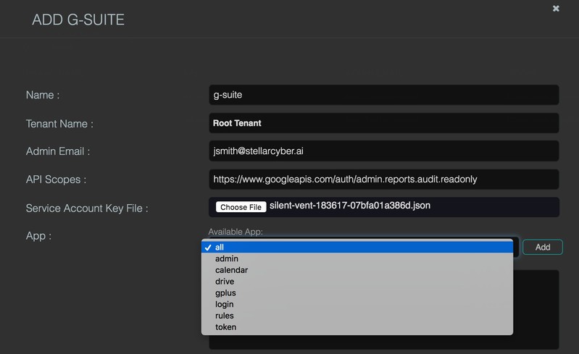
Task: Select 'gplus' option
Action: (x=357, y=292)
